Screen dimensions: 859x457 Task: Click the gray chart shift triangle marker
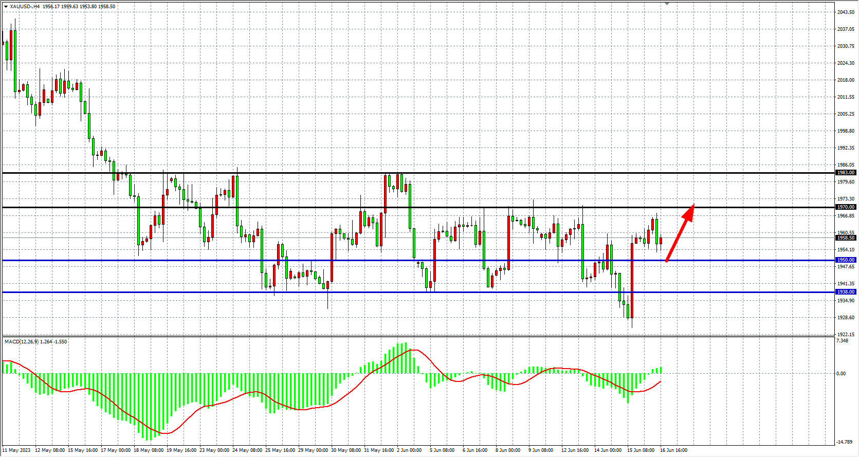[667, 4]
